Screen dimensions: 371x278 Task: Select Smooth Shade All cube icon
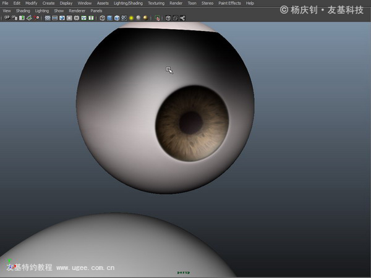click(x=109, y=18)
